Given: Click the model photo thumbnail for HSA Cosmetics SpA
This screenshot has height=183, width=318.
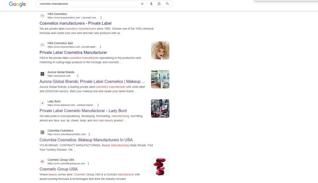Looking at the screenshot, I should click(x=160, y=50).
